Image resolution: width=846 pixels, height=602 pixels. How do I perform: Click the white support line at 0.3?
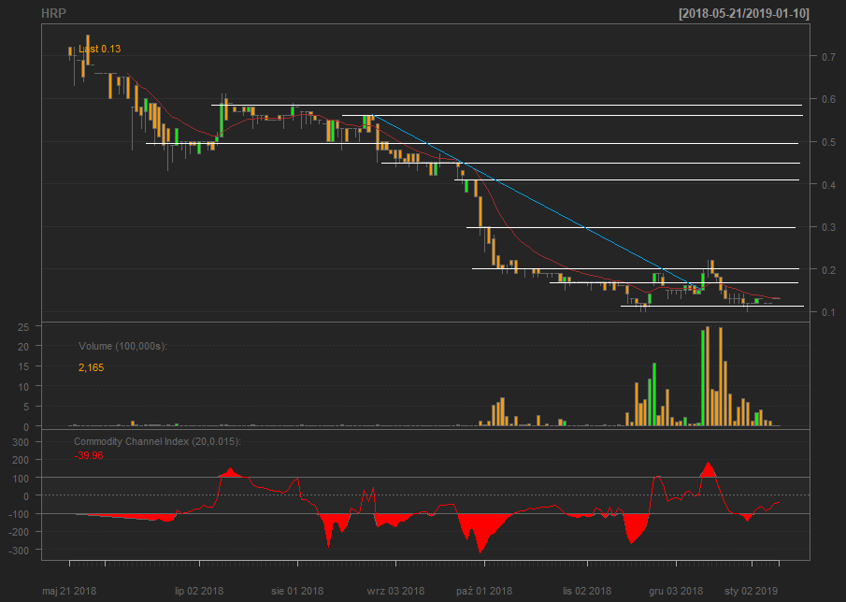tap(631, 228)
